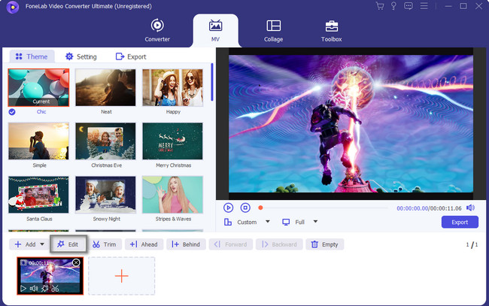Image resolution: width=489 pixels, height=306 pixels.
Task: Remove the clip with its X icon
Action: click(x=76, y=262)
